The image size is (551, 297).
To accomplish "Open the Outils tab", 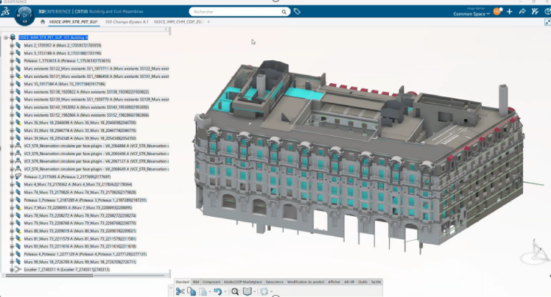I will pos(362,282).
